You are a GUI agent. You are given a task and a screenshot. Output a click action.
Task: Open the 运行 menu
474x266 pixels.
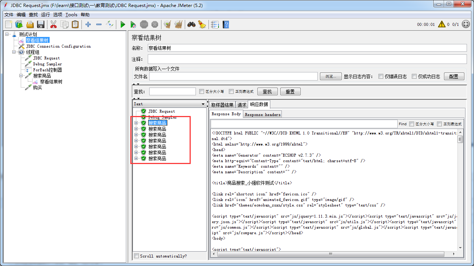click(46, 15)
